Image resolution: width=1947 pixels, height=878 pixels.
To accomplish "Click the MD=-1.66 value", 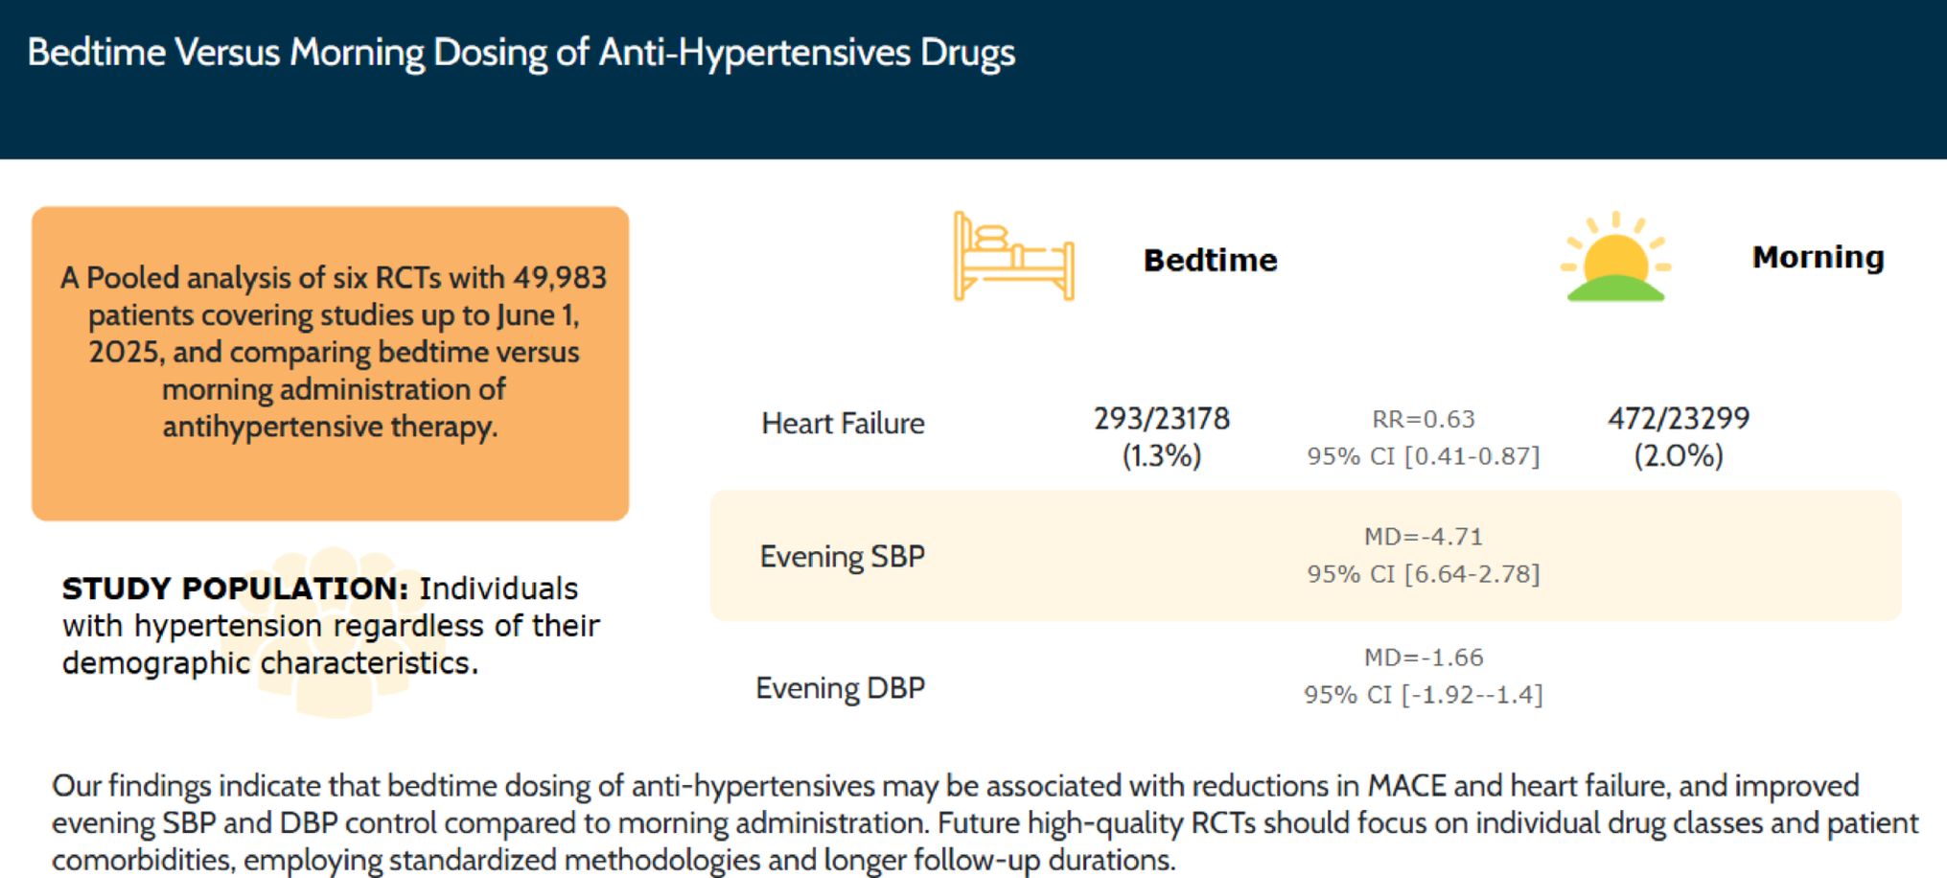I will coord(1424,658).
